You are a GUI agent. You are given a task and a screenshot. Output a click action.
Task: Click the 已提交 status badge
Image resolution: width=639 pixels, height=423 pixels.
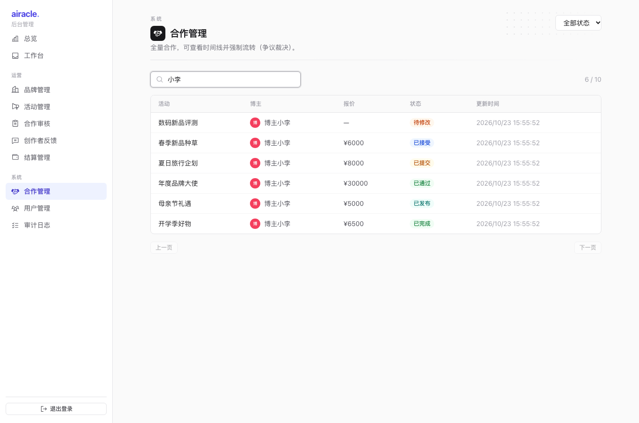point(422,163)
